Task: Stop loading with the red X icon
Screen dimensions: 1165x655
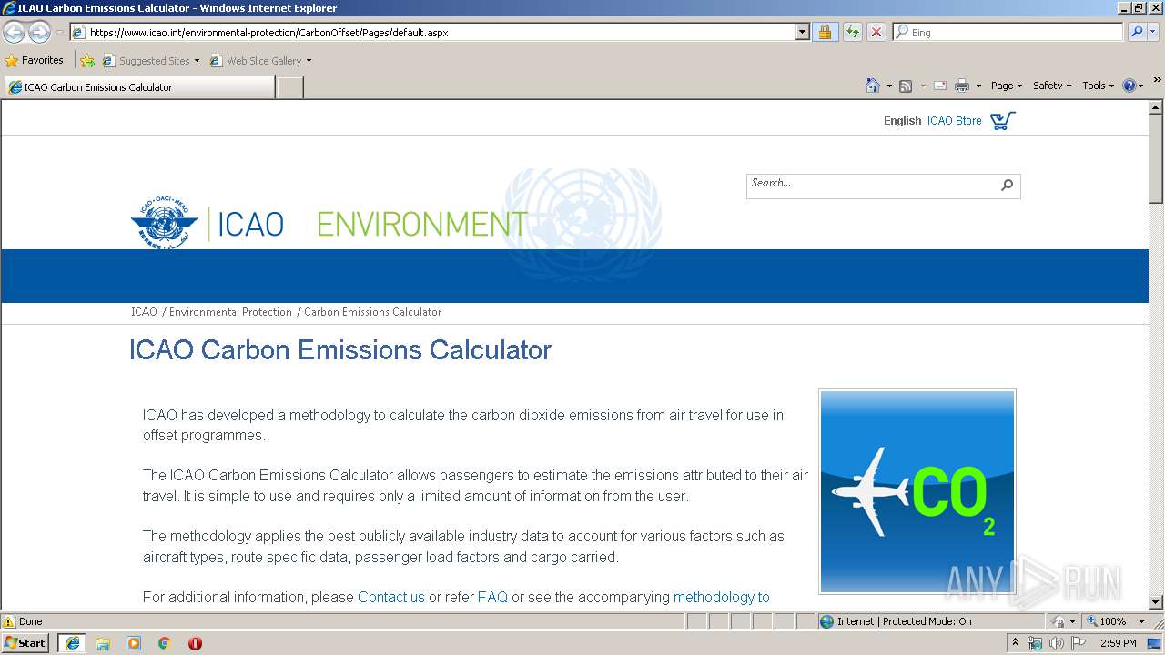Action: click(x=876, y=33)
